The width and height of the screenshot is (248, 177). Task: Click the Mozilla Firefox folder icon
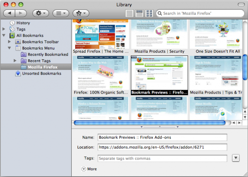tap(24, 67)
